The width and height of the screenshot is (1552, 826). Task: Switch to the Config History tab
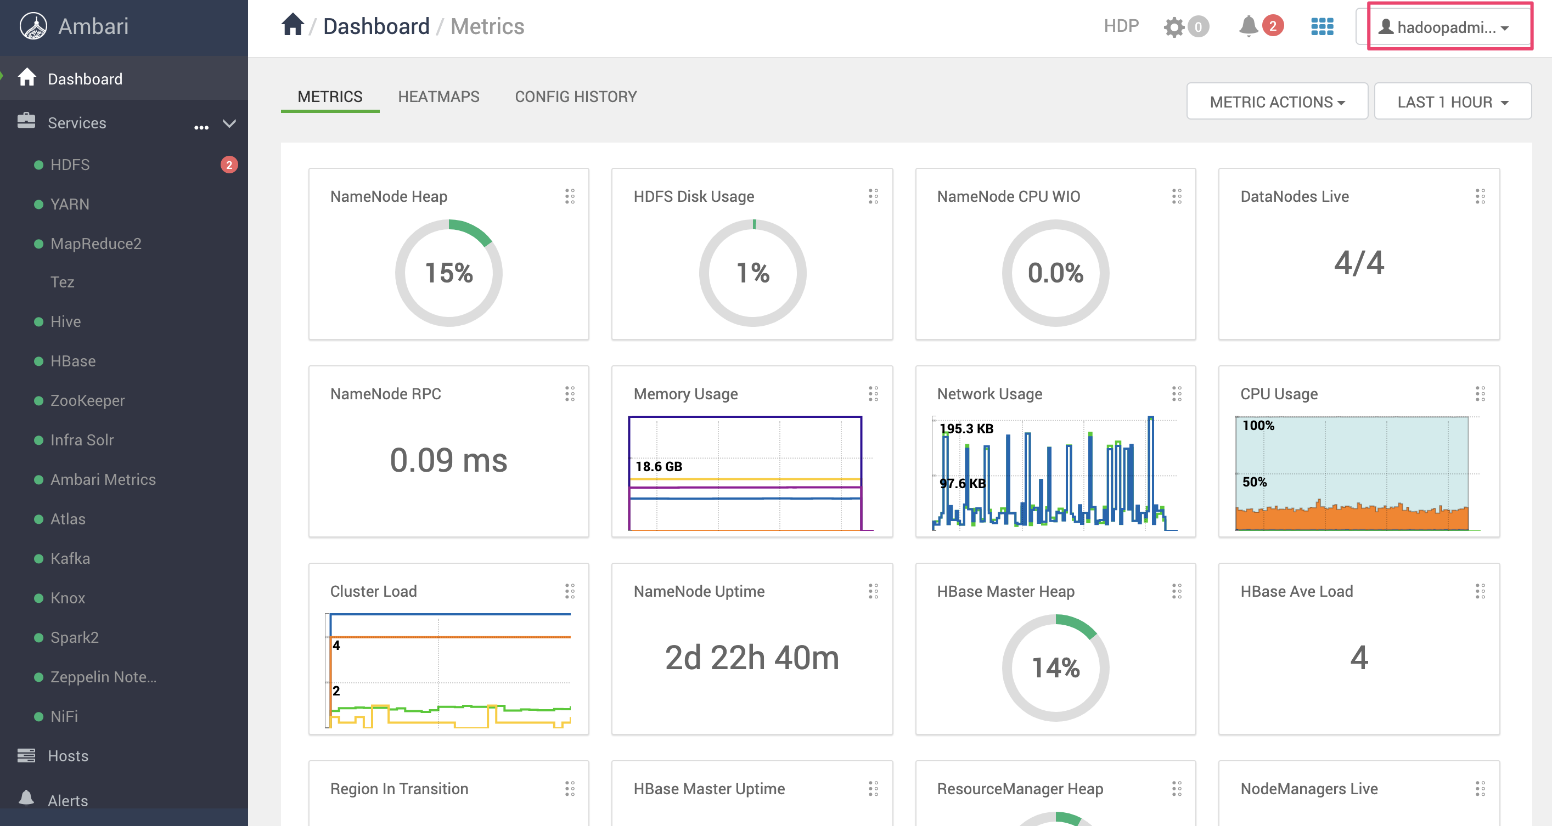click(575, 97)
